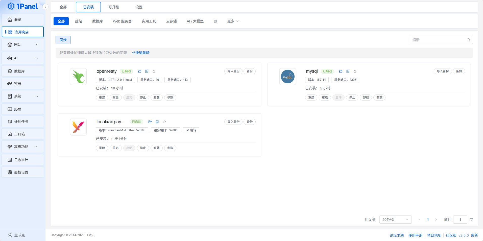Click the search magnifier icon

click(x=468, y=40)
